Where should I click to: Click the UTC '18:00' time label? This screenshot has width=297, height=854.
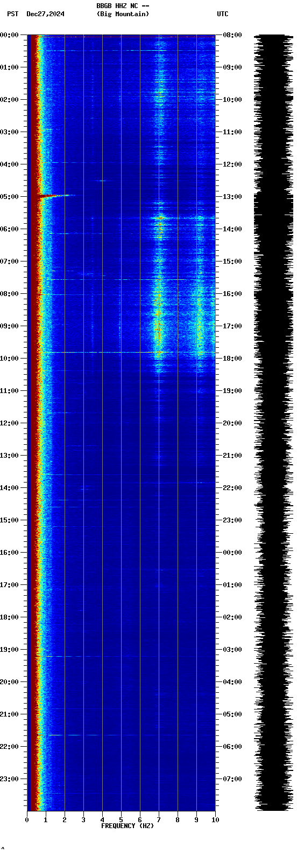click(232, 359)
